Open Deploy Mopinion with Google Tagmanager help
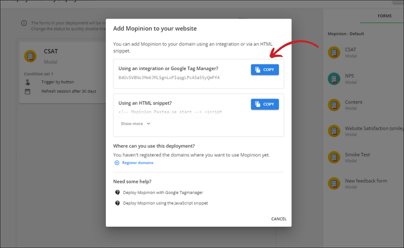Image resolution: width=404 pixels, height=248 pixels. pos(163,193)
